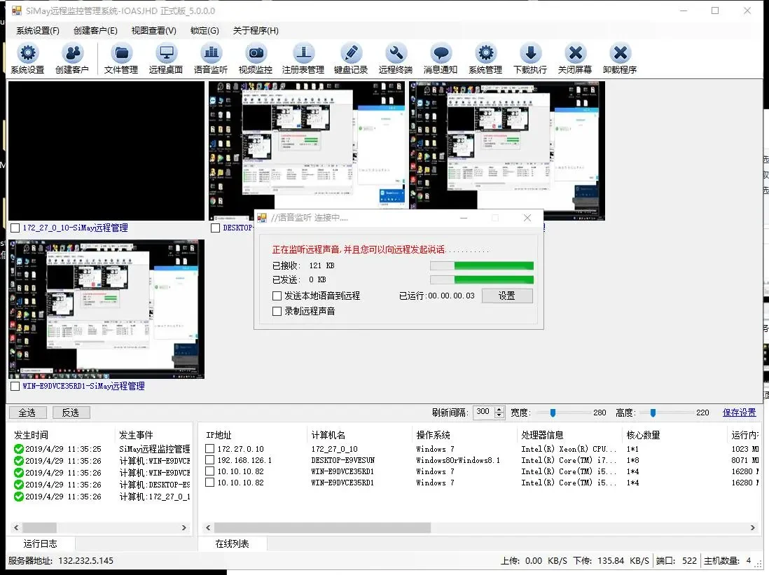The image size is (769, 575).
Task: Trigger 关闭屏幕 to blank remote screen
Action: pos(576,57)
